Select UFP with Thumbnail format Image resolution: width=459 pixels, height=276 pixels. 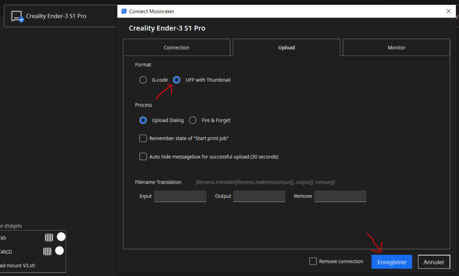[x=177, y=80]
